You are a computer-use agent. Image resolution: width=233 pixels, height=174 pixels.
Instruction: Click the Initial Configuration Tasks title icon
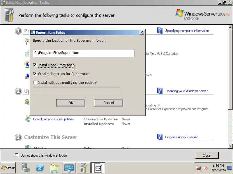[x=3, y=3]
